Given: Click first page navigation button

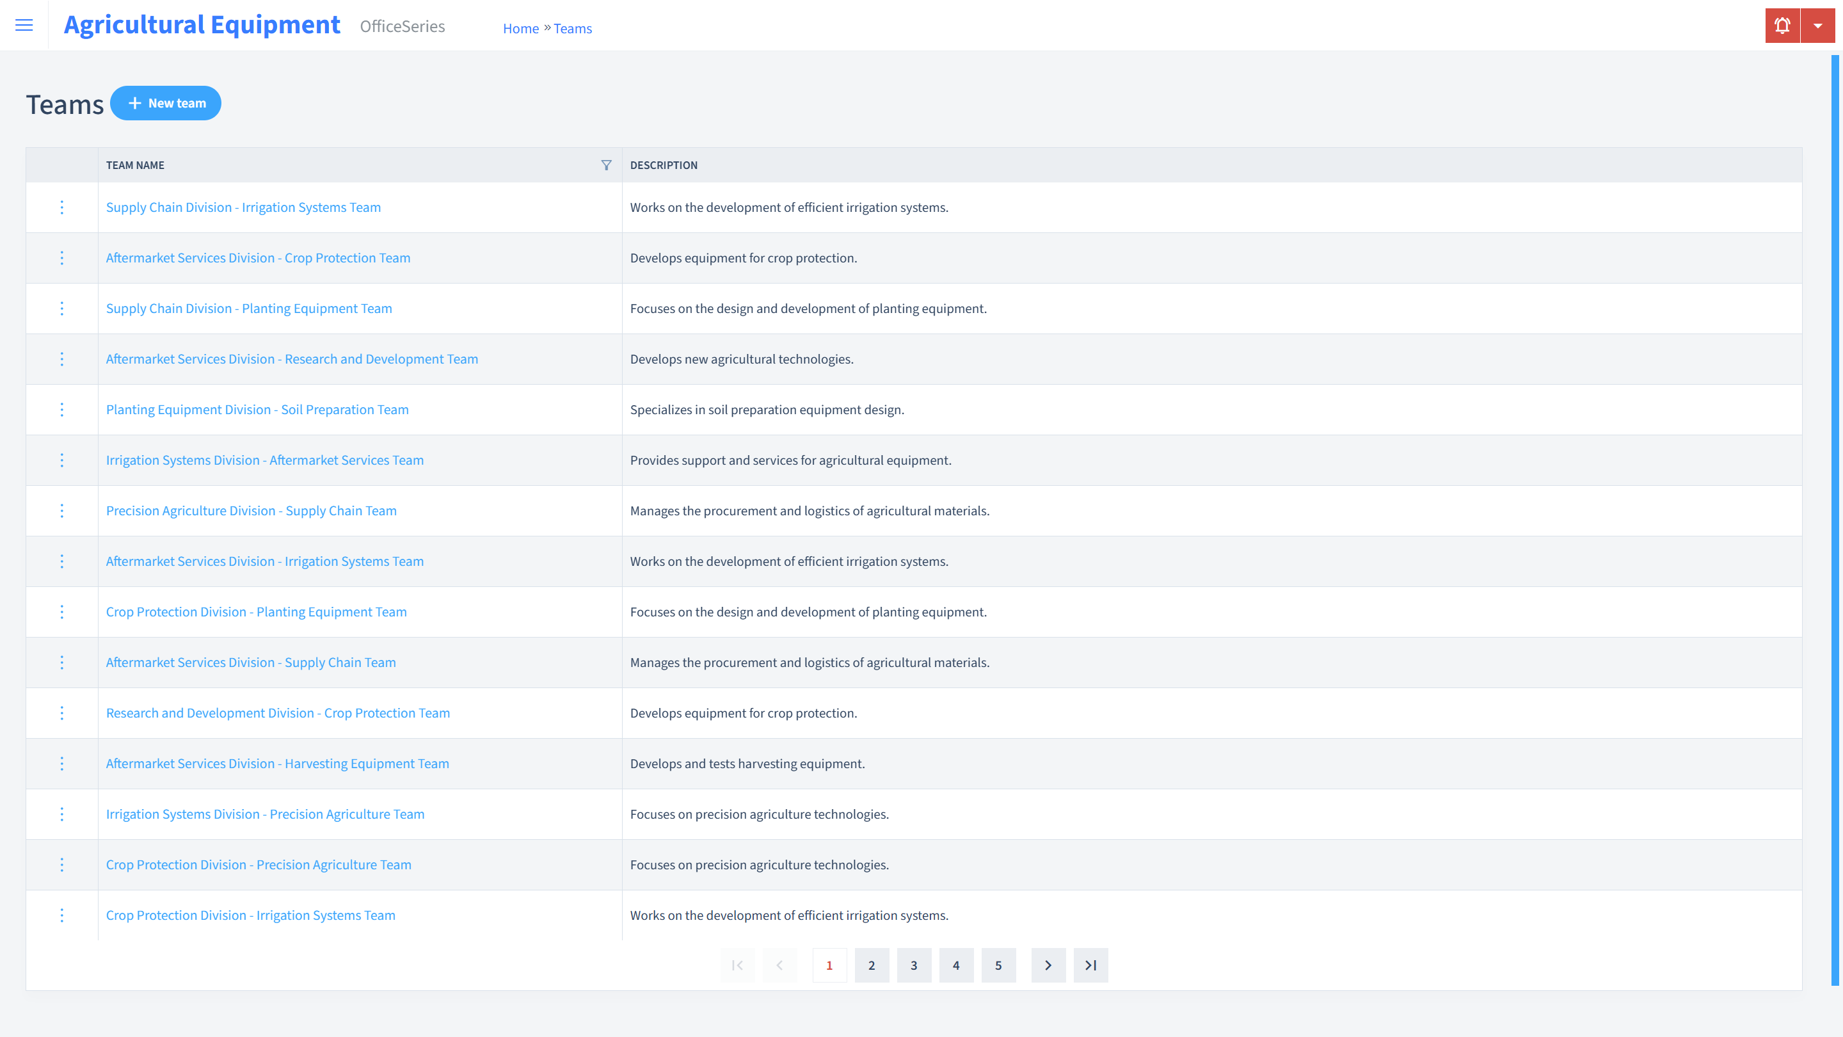Looking at the screenshot, I should point(738,965).
